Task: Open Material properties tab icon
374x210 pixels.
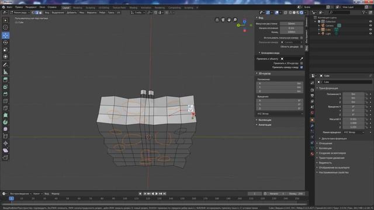Action: click(x=312, y=154)
